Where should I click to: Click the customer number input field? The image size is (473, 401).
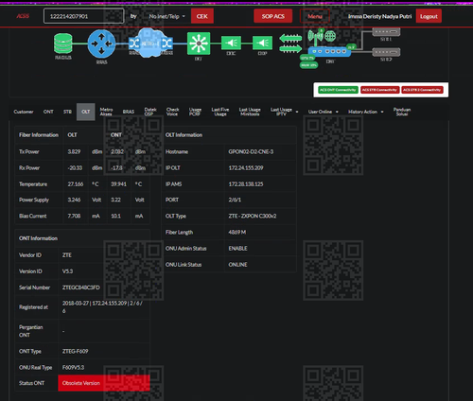(84, 16)
